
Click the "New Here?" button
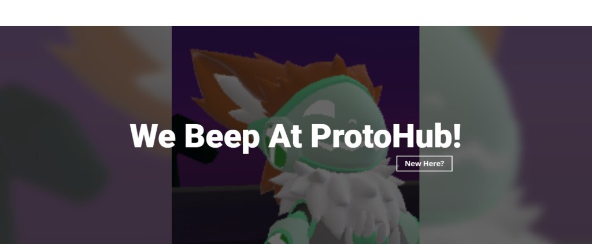(x=424, y=163)
